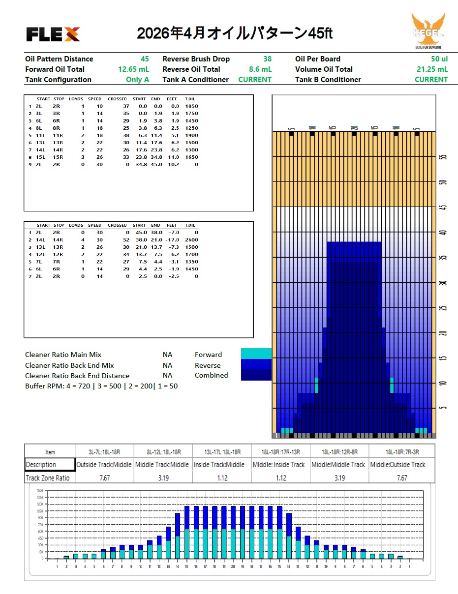Select the cyan Forward legend swatch
Viewport: 458px width, 594px height.
point(256,354)
